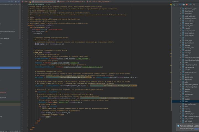Close the currently active editor tab

coord(54,2)
